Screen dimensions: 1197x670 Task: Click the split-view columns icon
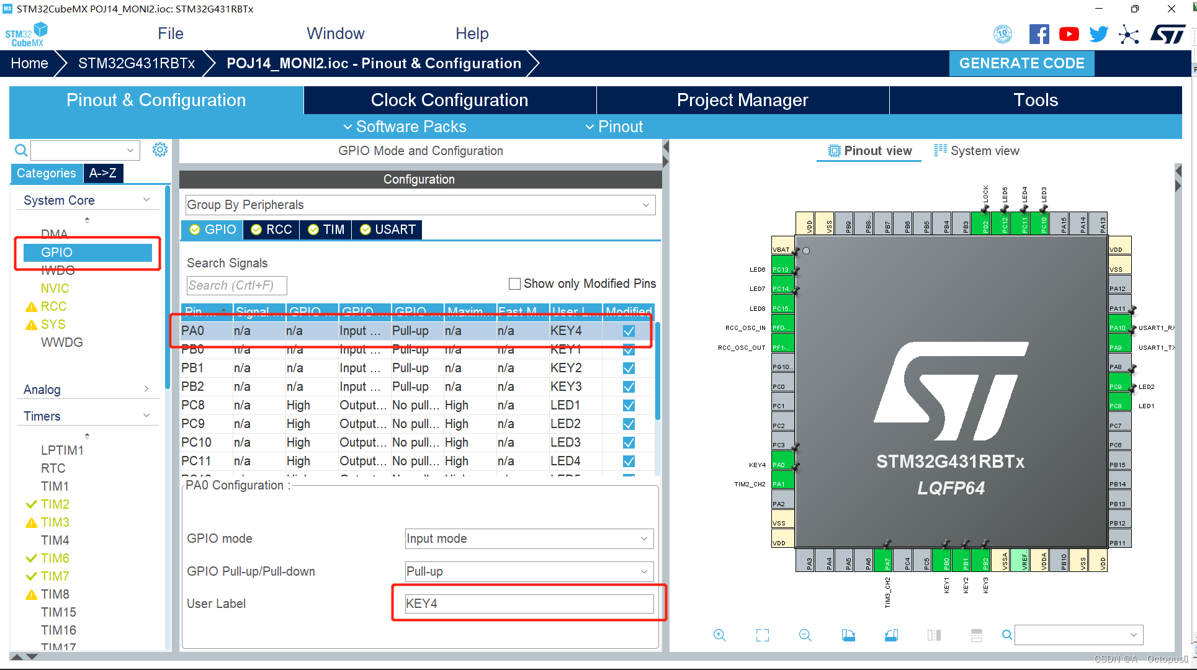tap(934, 635)
